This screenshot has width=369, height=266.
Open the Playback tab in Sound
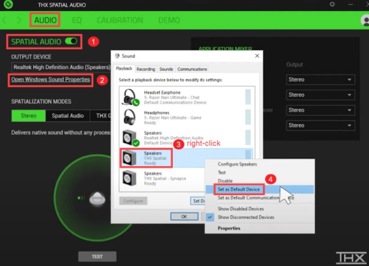click(x=124, y=69)
